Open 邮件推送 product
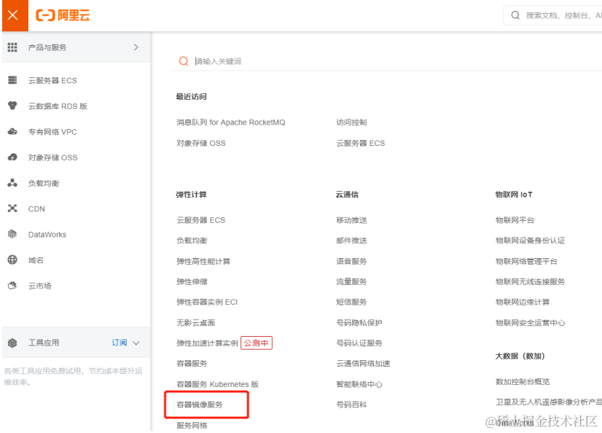Viewport: 602px width, 433px height. 351,241
